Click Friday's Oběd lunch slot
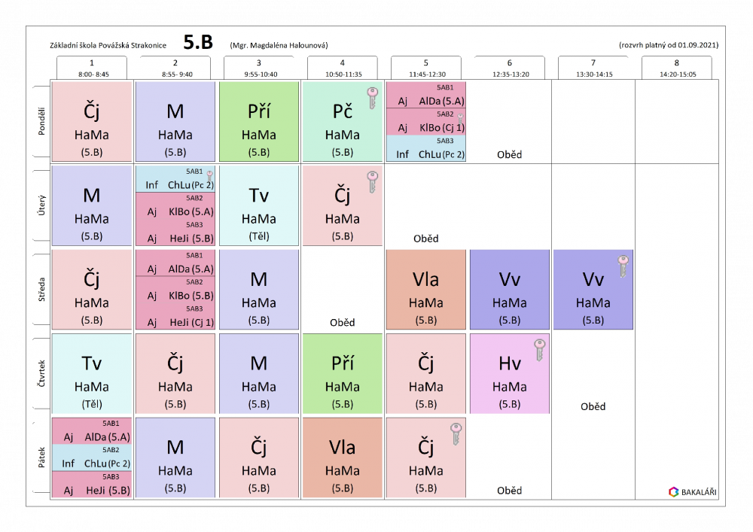The height and width of the screenshot is (532, 753). (x=510, y=491)
